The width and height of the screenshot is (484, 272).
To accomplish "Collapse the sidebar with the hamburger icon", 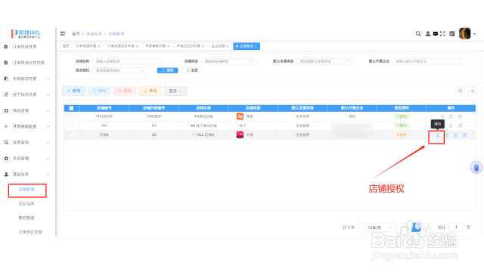I will pos(63,33).
